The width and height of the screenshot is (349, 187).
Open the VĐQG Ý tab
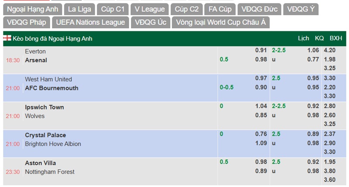[301, 9]
